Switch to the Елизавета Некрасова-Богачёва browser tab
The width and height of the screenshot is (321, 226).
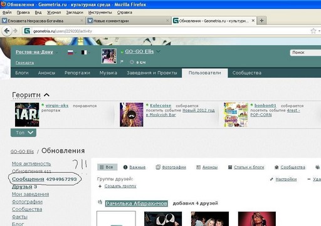(42, 21)
